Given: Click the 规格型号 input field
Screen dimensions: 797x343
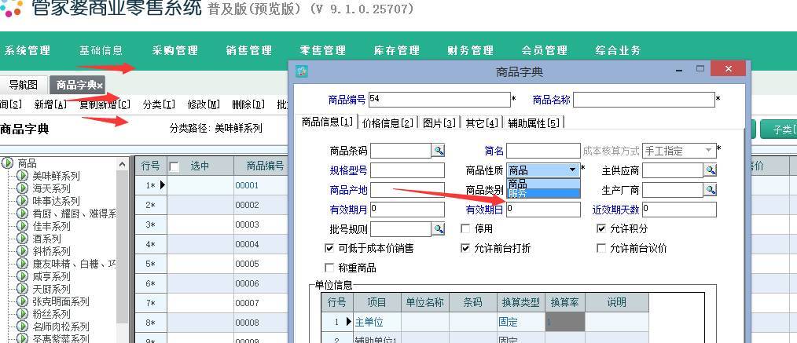Looking at the screenshot, I should pos(407,170).
